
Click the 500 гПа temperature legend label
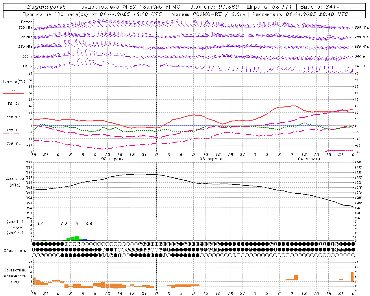pyautogui.click(x=14, y=144)
